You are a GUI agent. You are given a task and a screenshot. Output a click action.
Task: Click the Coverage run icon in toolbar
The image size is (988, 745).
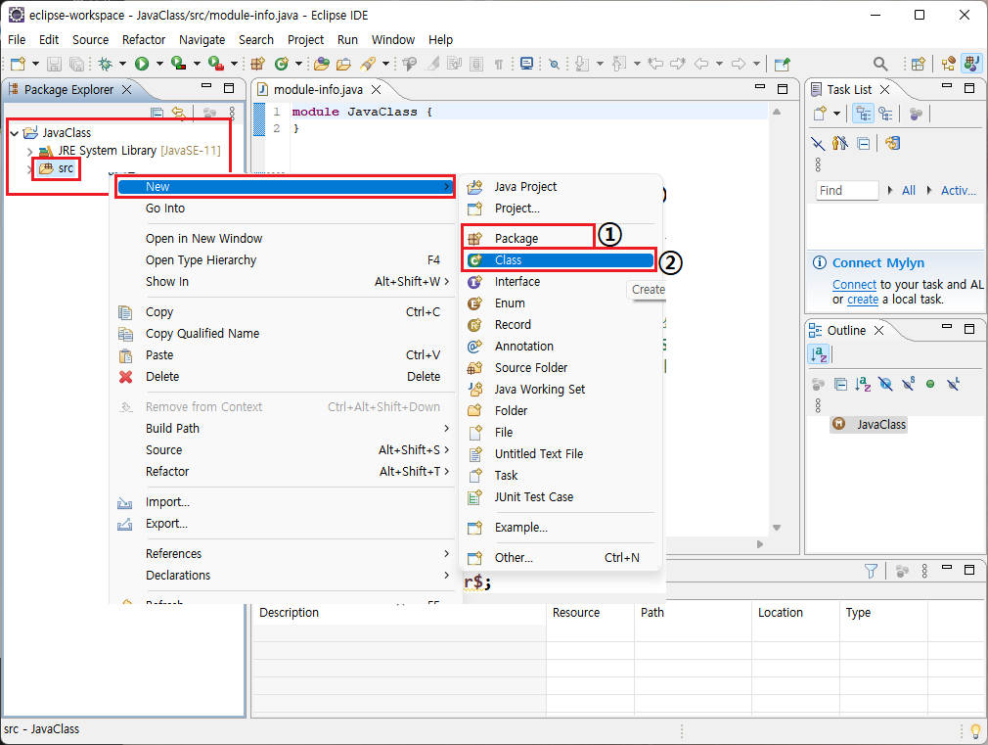(x=179, y=64)
